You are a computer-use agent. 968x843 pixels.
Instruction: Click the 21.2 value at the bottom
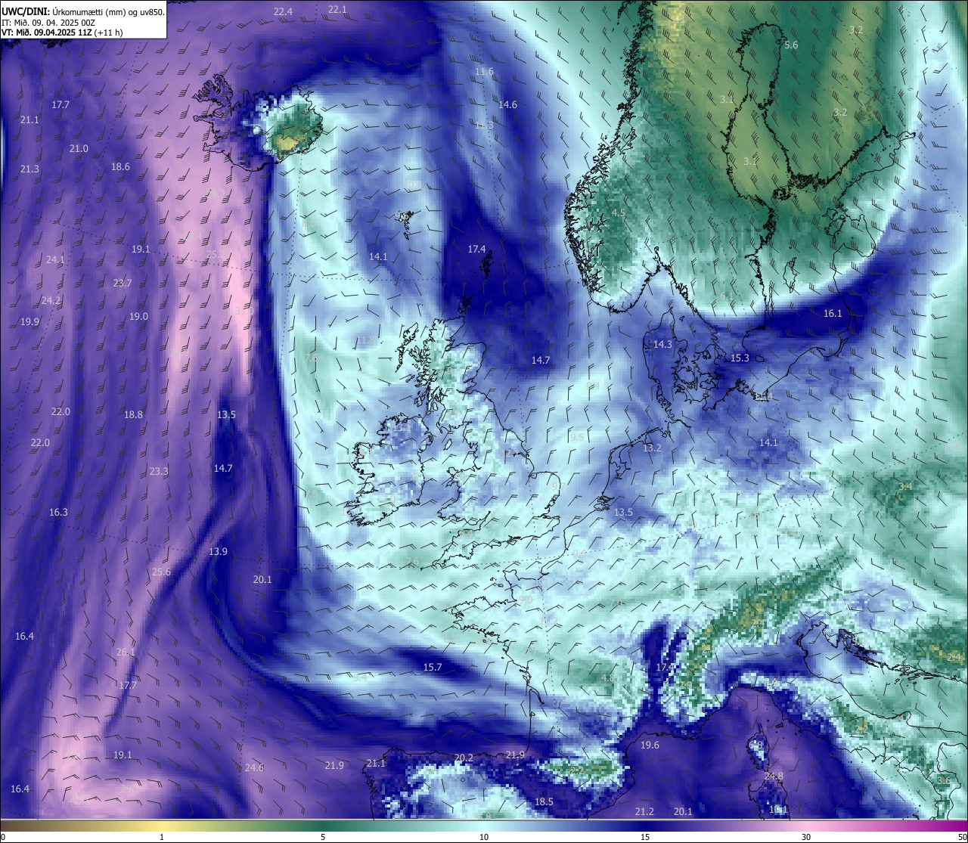click(644, 812)
